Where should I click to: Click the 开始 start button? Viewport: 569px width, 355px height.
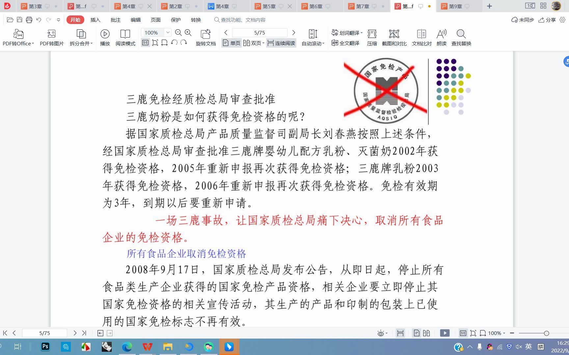(75, 20)
